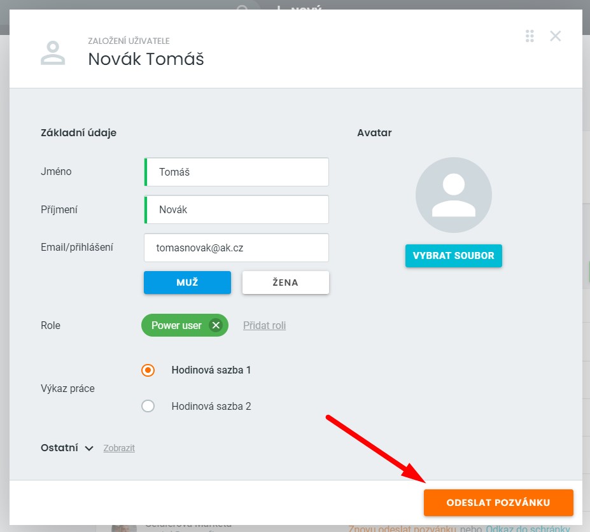
Task: Select ŽENA as gender
Action: [285, 283]
